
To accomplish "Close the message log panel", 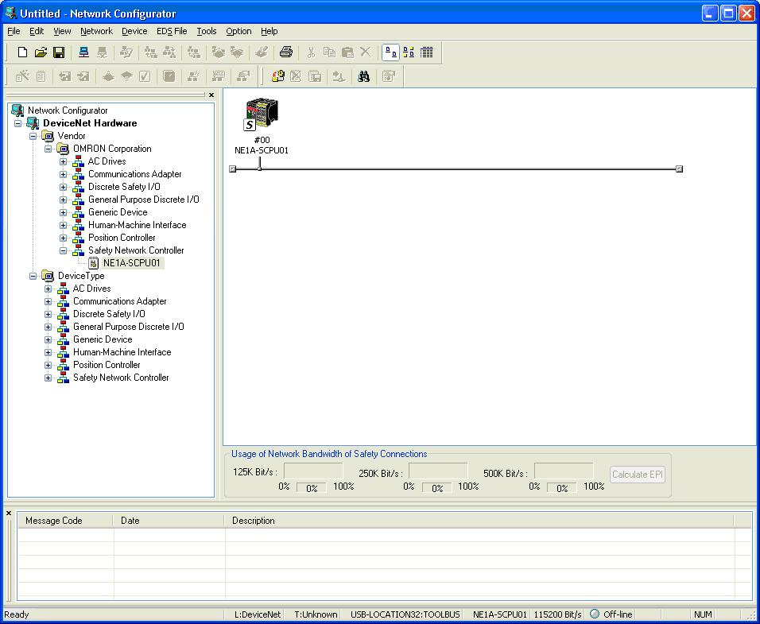I will coord(9,513).
